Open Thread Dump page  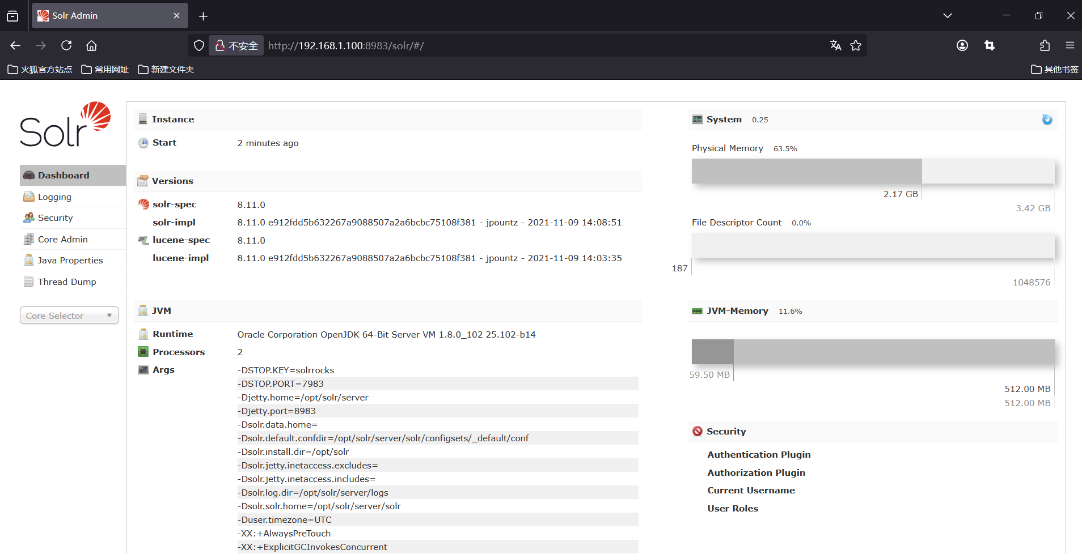[x=67, y=282]
